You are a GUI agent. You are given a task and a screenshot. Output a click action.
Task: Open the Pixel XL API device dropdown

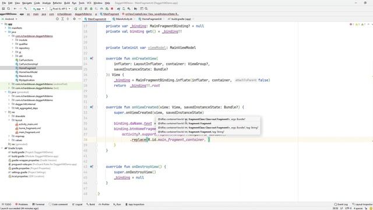(59, 9)
